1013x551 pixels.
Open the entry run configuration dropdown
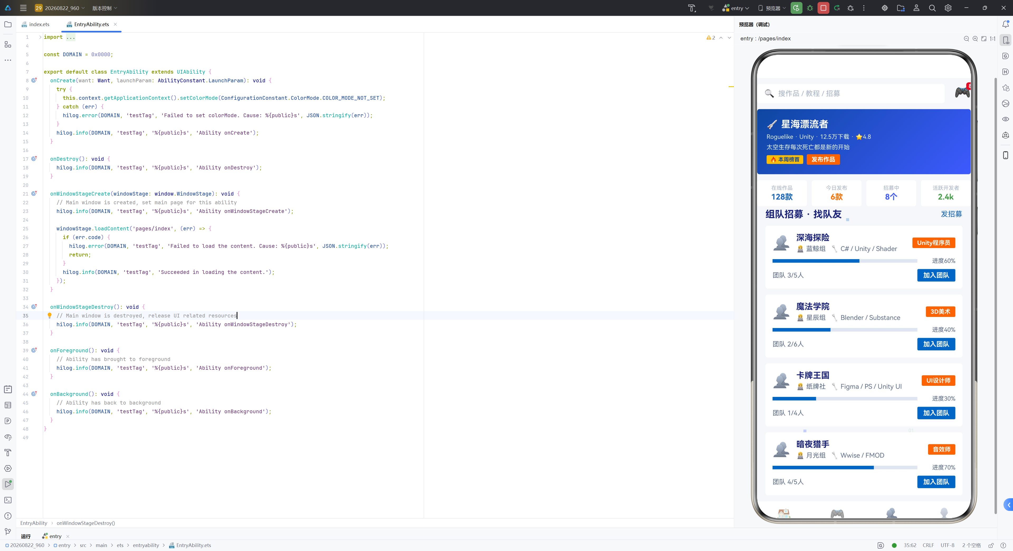(735, 8)
